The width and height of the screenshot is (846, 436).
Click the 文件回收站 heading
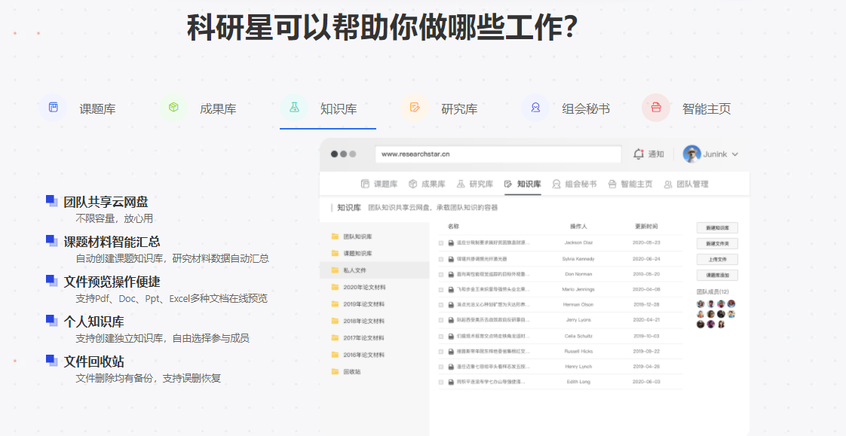[94, 361]
